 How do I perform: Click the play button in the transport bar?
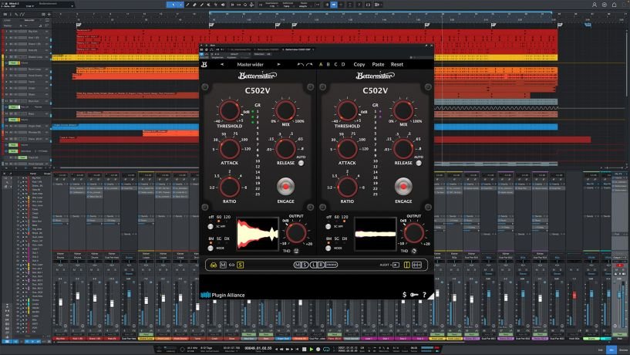coord(311,350)
